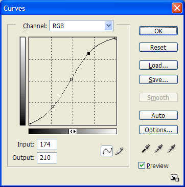The width and height of the screenshot is (185, 187).
Task: Select the solid black curve point
Action: (x=88, y=53)
